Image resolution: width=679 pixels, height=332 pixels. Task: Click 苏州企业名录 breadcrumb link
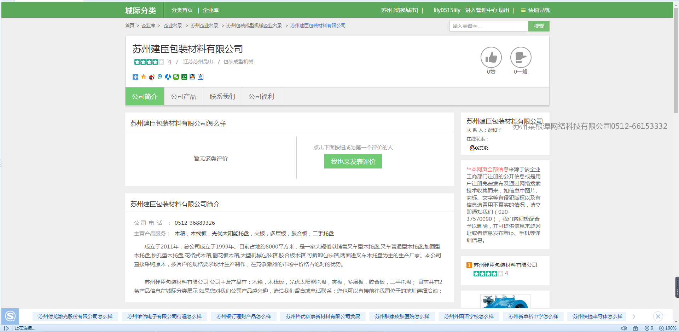coord(204,25)
